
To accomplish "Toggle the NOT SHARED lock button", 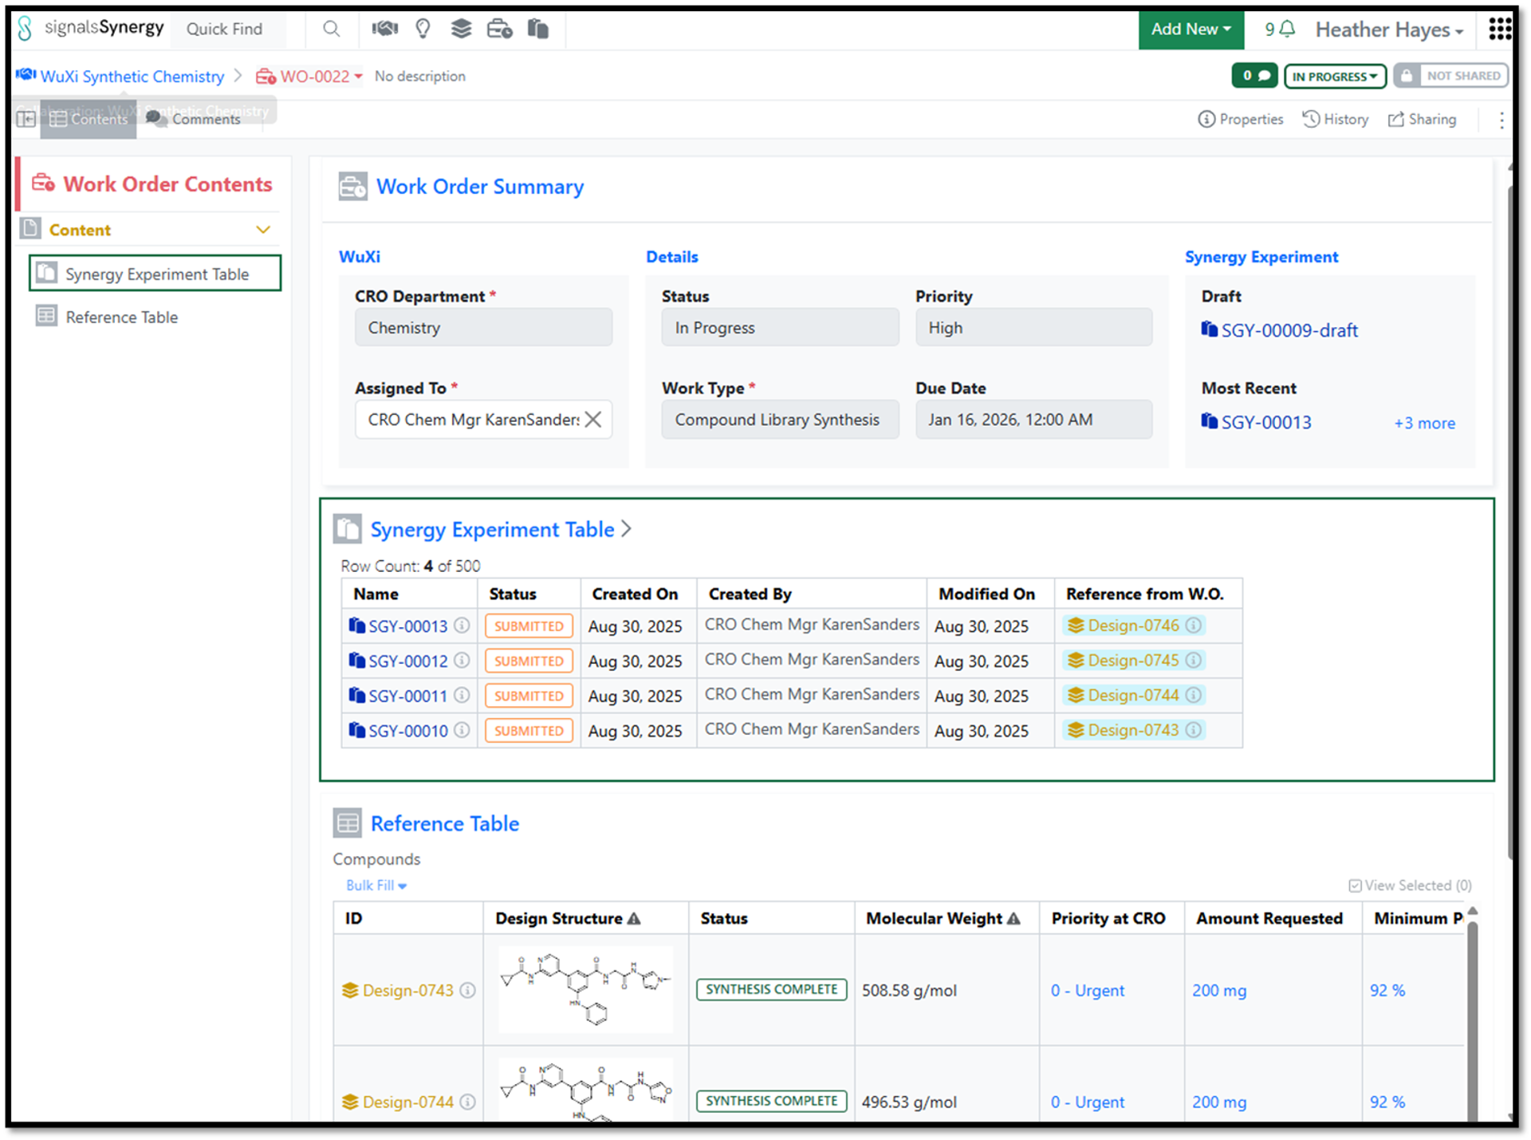I will pos(1451,76).
